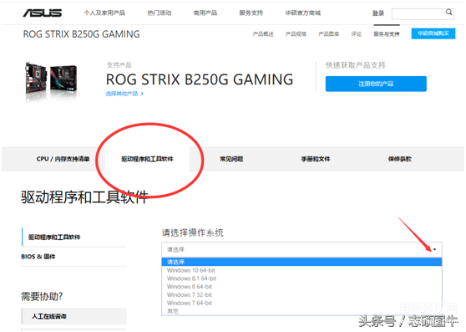Switch to 常见问题 tab
The height and width of the screenshot is (332, 466).
(x=231, y=159)
